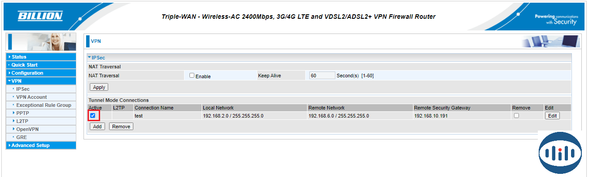Click the Add tunnel connection button
The height and width of the screenshot is (177, 589).
(x=97, y=126)
